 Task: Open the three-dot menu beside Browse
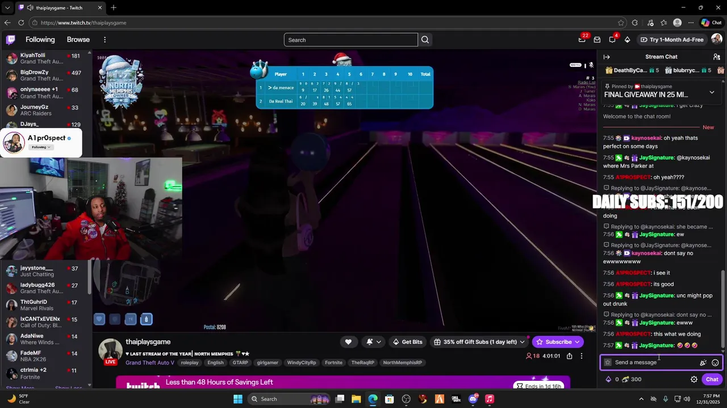coord(105,40)
